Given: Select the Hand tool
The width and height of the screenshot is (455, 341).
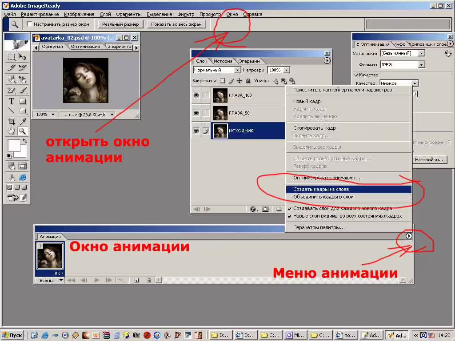Looking at the screenshot, I should click(11, 131).
